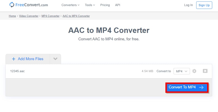218x112 pixels.
Task: Expand the Converters menu
Action: pyautogui.click(x=70, y=5)
